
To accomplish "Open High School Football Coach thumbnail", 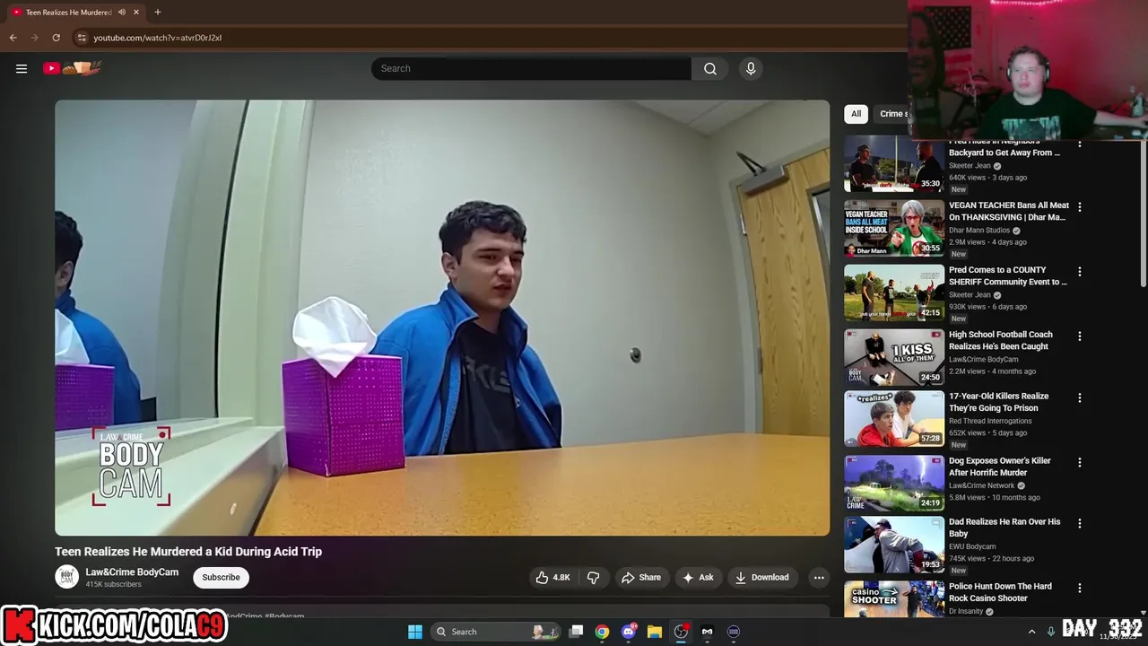I will [894, 357].
